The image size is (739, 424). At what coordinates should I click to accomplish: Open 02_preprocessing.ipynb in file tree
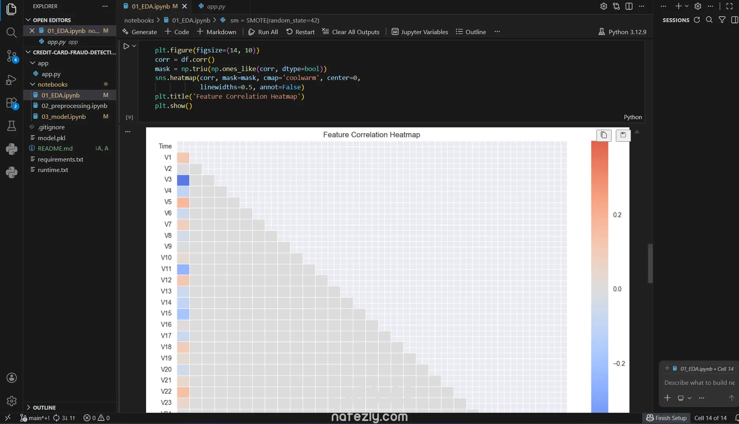(70, 106)
